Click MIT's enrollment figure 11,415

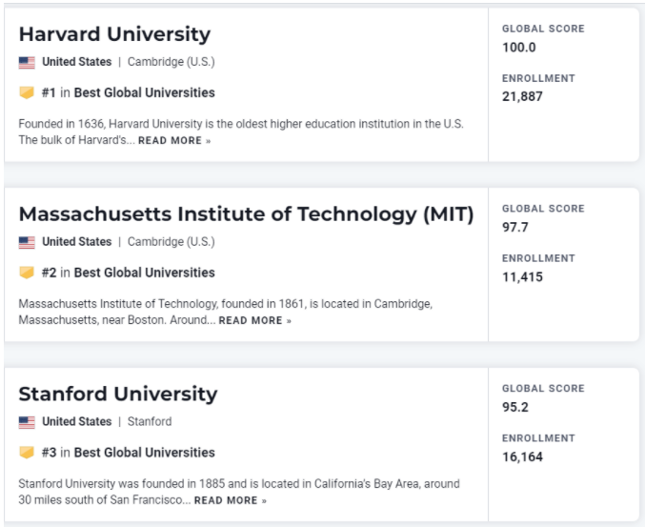coord(523,276)
